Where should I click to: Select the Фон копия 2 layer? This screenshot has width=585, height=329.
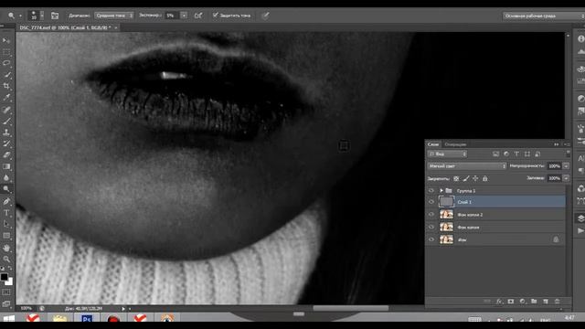(495, 215)
